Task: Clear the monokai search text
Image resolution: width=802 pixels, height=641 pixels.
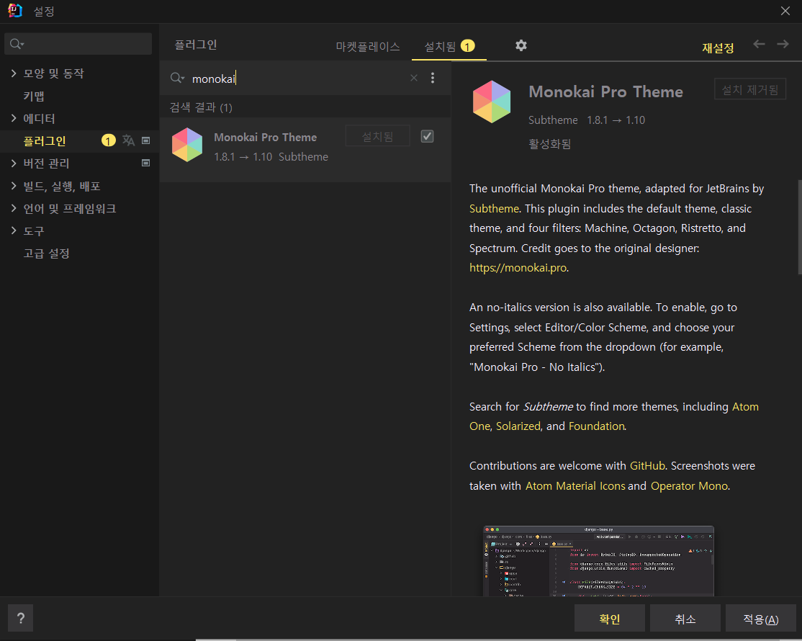Action: pyautogui.click(x=414, y=78)
